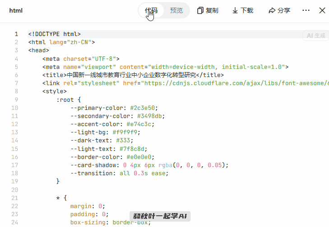Click the 分享 text label
This screenshot has width=329, height=227.
click(x=284, y=10)
